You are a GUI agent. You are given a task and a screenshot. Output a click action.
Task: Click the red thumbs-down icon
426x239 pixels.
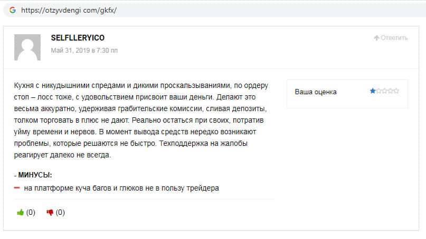coord(50,213)
